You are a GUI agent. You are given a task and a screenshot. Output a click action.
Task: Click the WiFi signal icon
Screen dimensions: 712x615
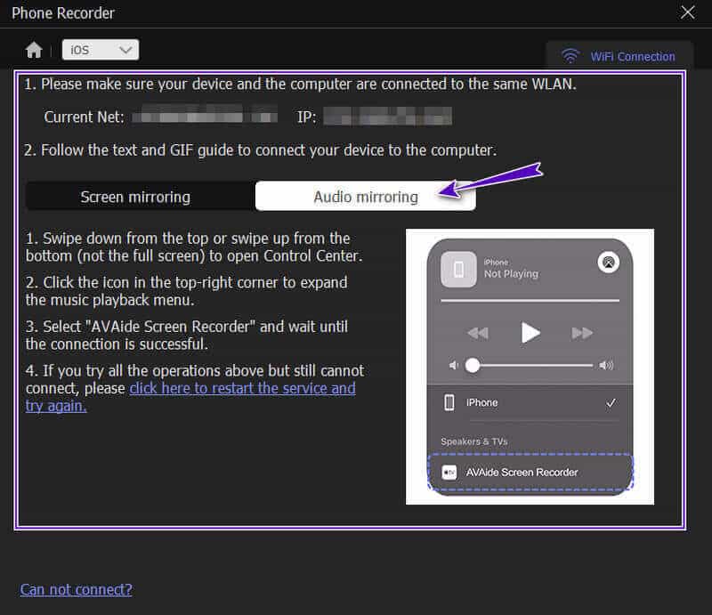tap(570, 56)
